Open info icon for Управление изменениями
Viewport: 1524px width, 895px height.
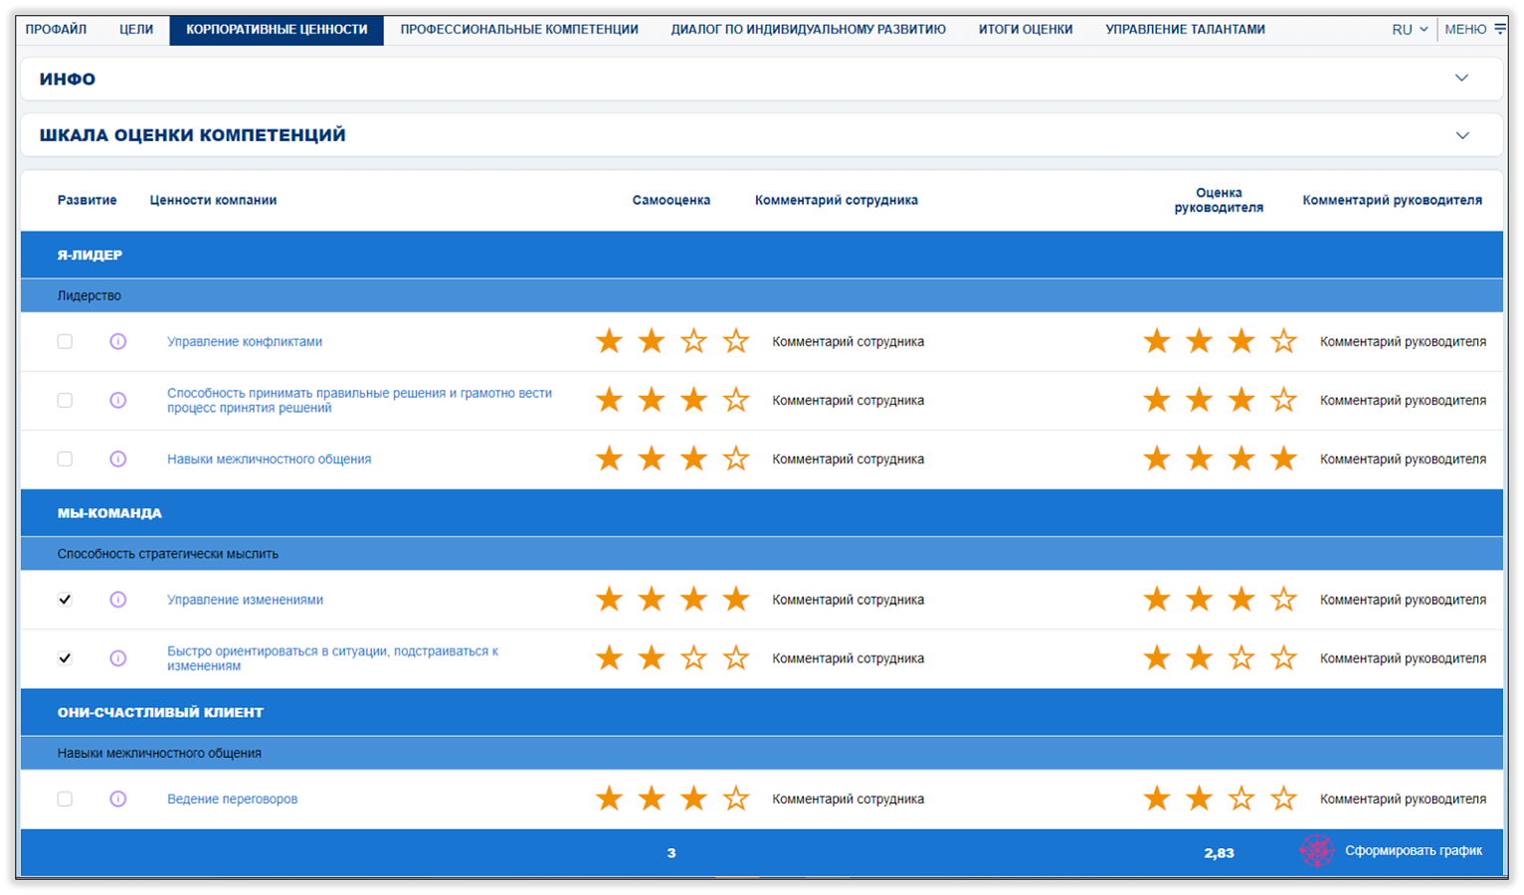[x=117, y=600]
